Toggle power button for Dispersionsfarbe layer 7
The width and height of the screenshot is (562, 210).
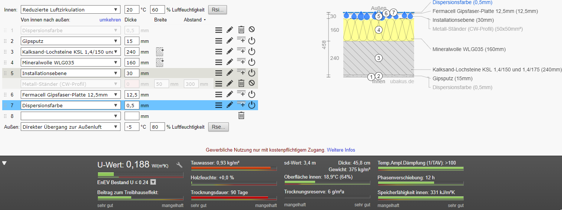tap(252, 105)
